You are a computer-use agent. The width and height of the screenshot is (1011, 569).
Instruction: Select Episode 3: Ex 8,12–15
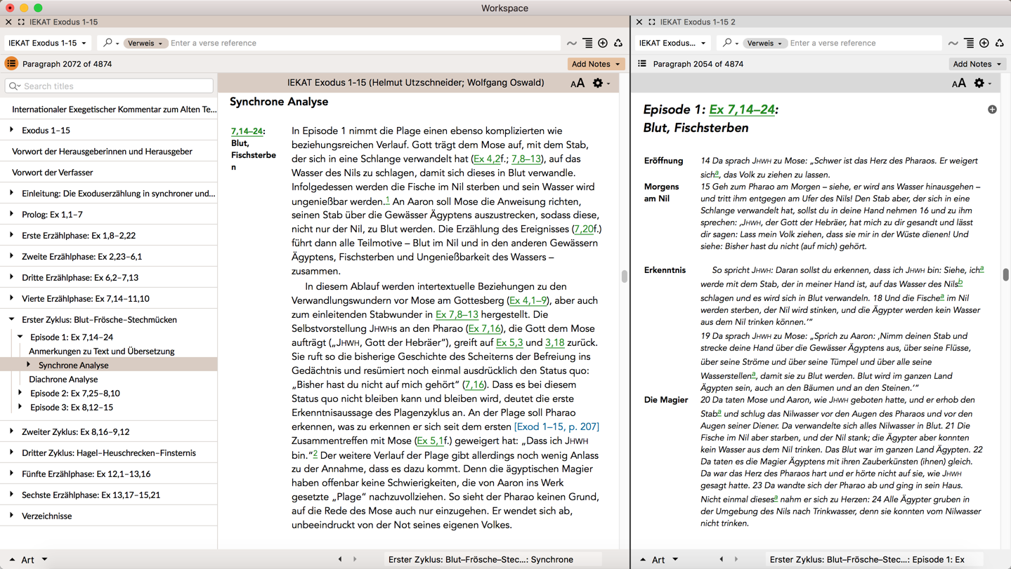pos(72,407)
